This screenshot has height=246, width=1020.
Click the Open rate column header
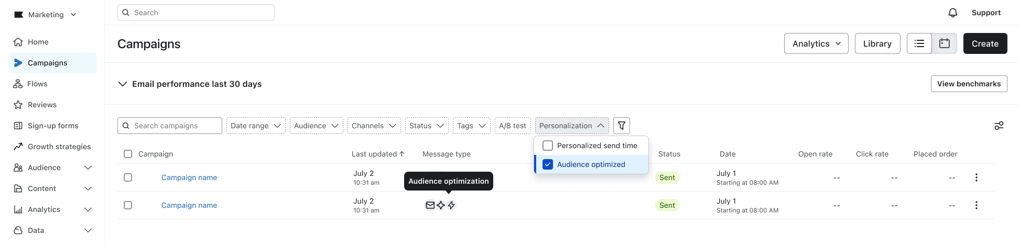tap(815, 154)
